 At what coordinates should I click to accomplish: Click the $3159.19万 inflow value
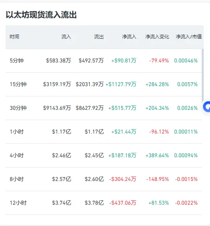coord(57,84)
